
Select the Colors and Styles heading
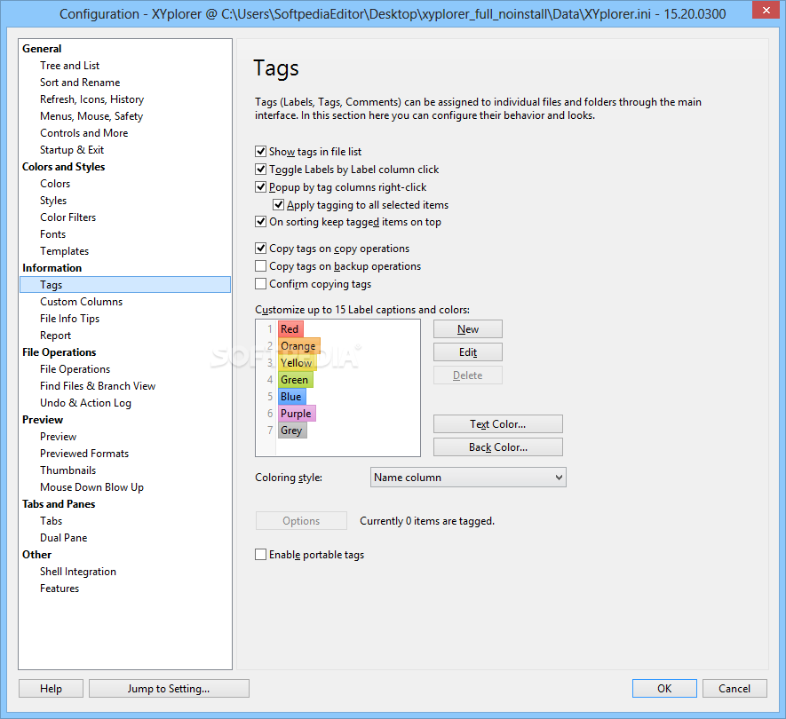pyautogui.click(x=64, y=167)
